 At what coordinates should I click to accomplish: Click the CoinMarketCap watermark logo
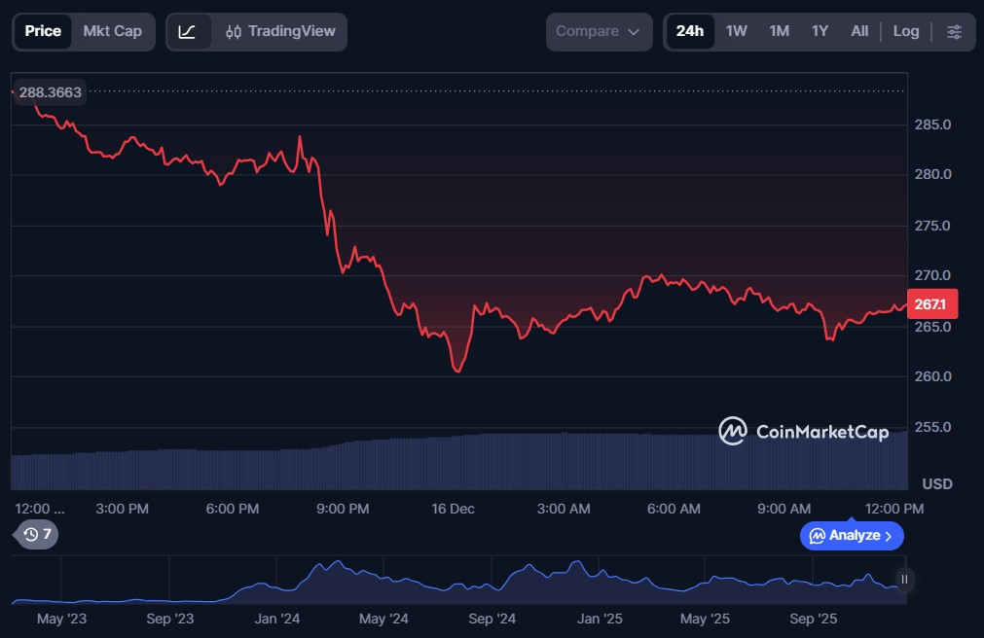803,432
